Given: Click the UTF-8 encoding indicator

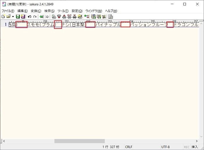Looking at the screenshot, I should [x=165, y=147].
